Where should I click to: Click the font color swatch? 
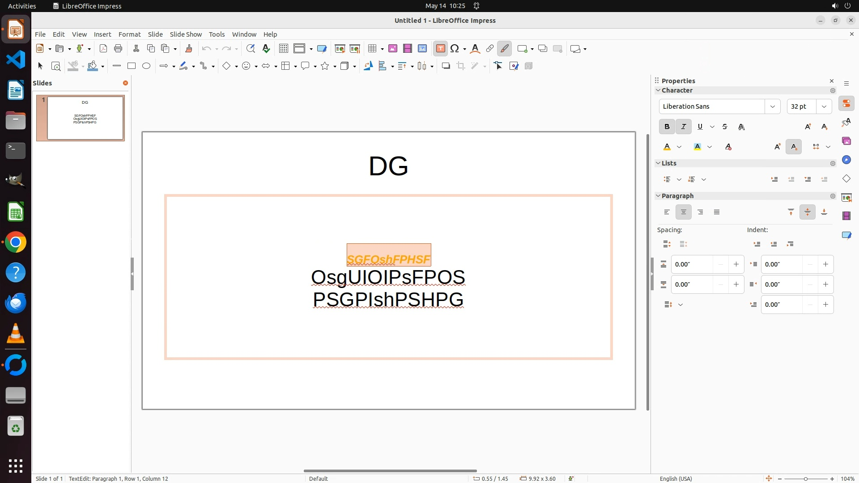pyautogui.click(x=667, y=147)
